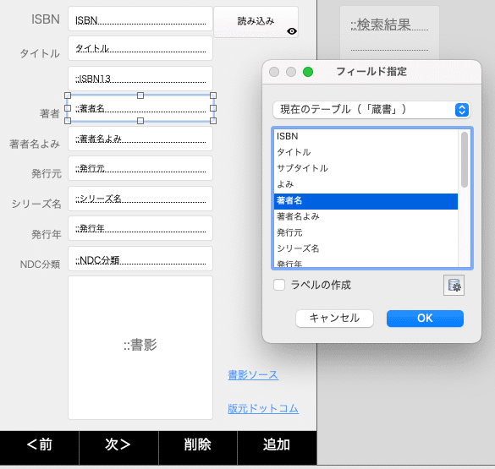The height and width of the screenshot is (469, 495).
Task: Click the 著者 label on the layout
Action: tap(50, 113)
